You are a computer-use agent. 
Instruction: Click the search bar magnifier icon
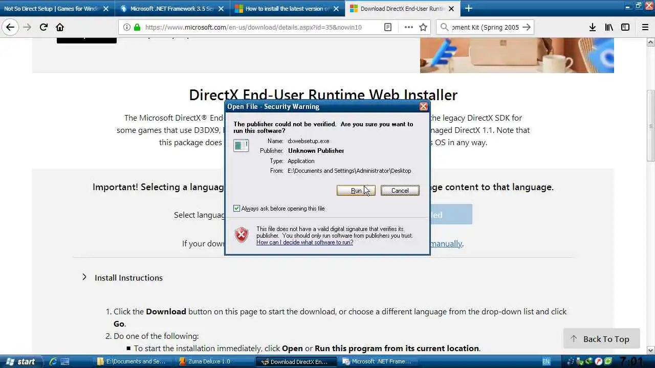(x=444, y=28)
